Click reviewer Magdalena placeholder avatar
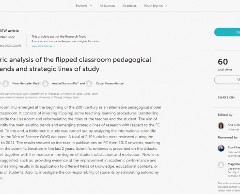 (x=221, y=165)
